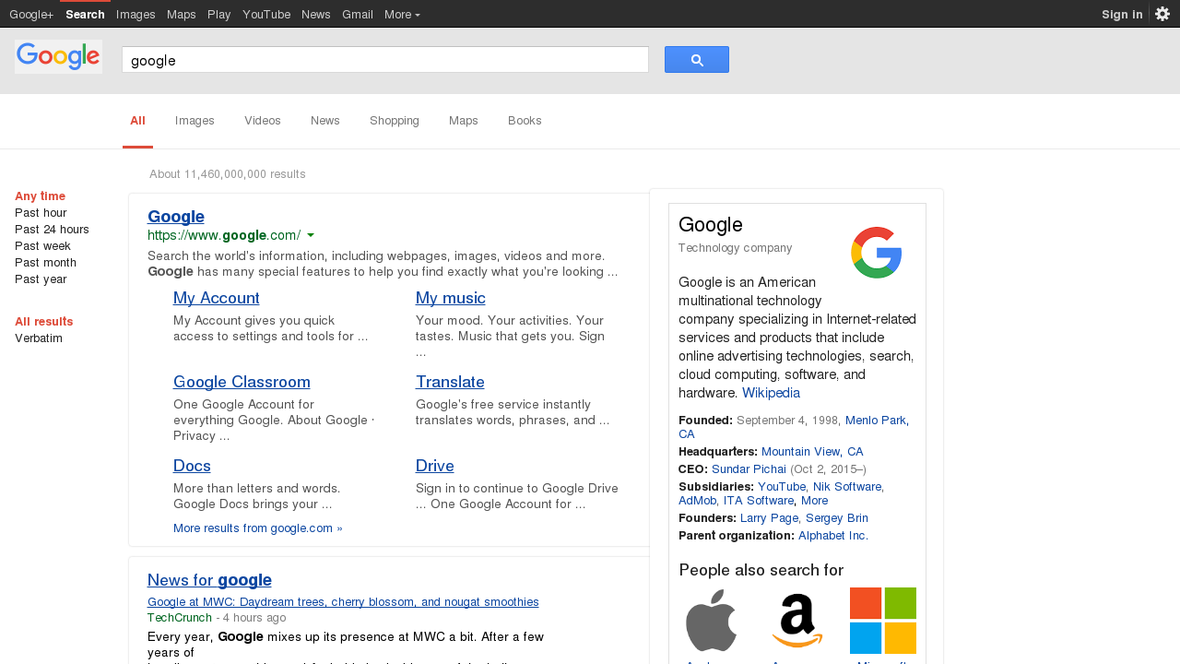Click Sign in

click(1122, 14)
